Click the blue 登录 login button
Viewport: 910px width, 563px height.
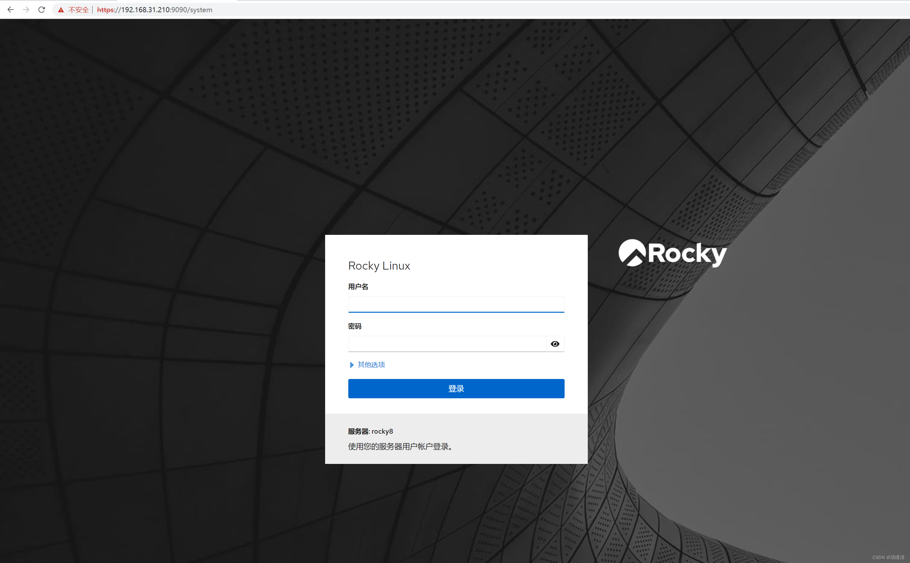[456, 388]
